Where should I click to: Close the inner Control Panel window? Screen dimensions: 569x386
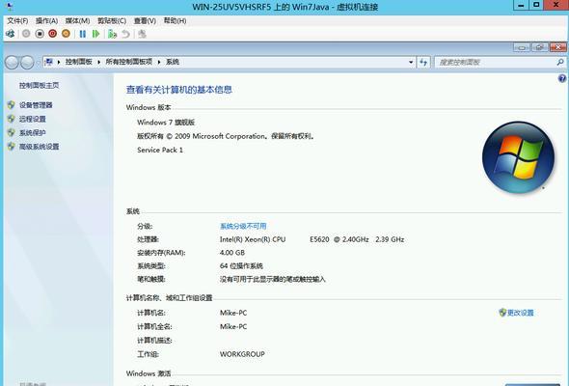click(558, 47)
